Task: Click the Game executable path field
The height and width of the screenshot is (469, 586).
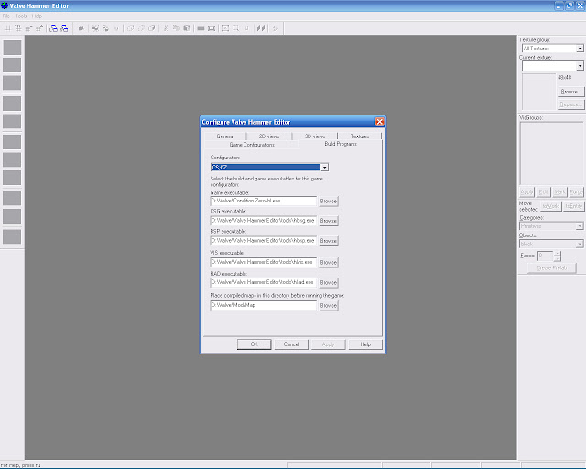Action: click(264, 201)
